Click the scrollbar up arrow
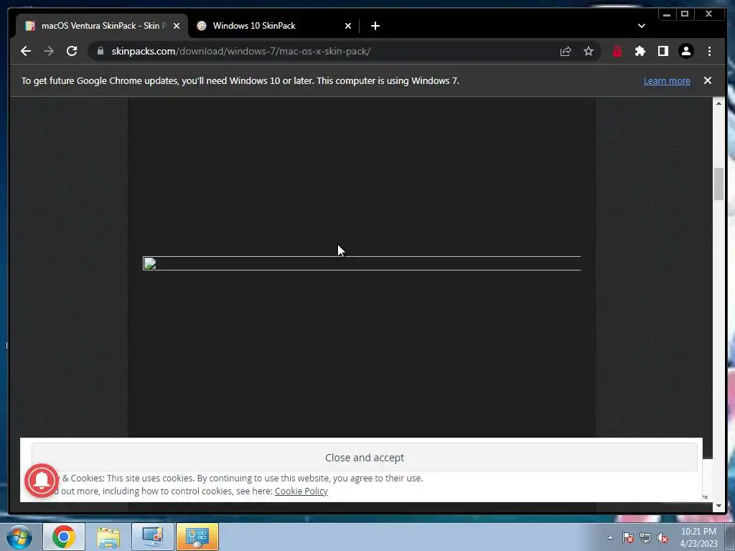Viewport: 735px width, 551px height. tap(718, 103)
